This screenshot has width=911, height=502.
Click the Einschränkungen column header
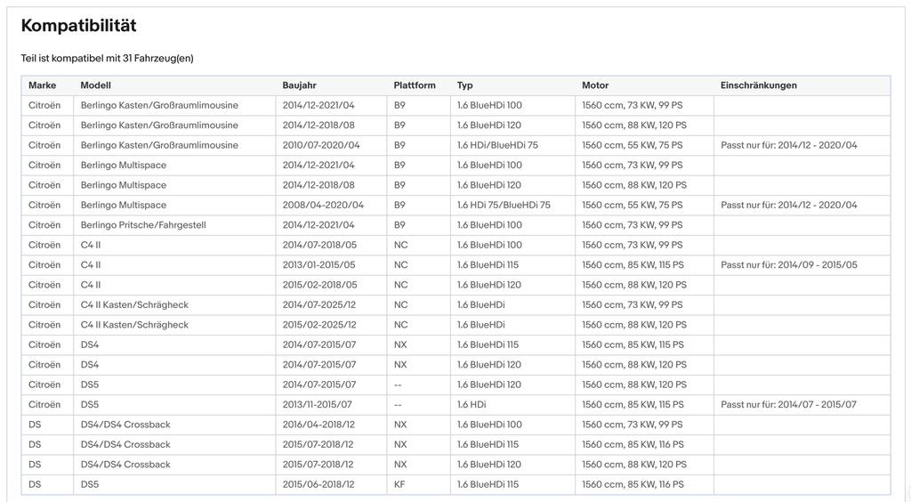(x=759, y=85)
